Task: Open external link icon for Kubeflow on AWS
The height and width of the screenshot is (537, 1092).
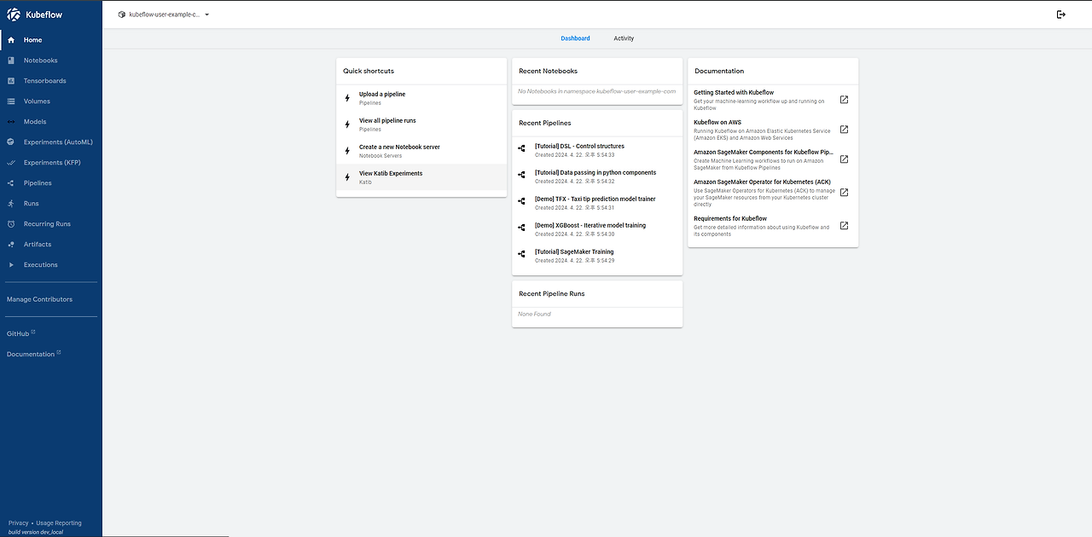Action: (844, 130)
